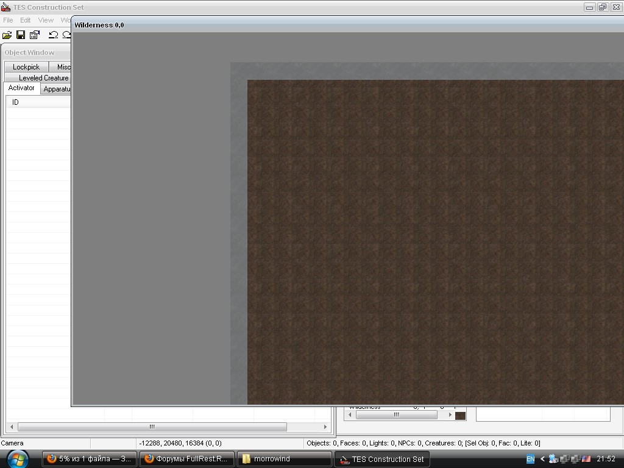624x468 pixels.
Task: Click the Undo arrow icon
Action: (x=53, y=35)
